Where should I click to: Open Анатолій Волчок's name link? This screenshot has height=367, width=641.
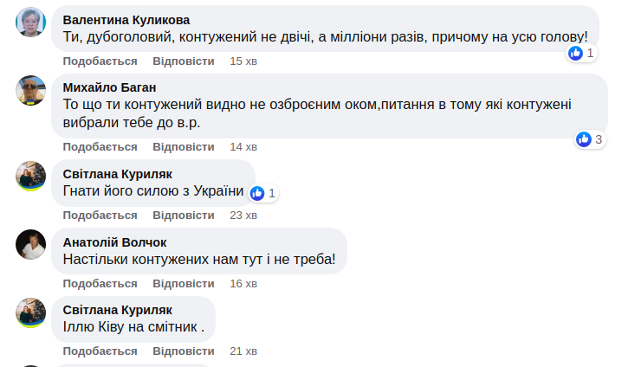coord(115,242)
